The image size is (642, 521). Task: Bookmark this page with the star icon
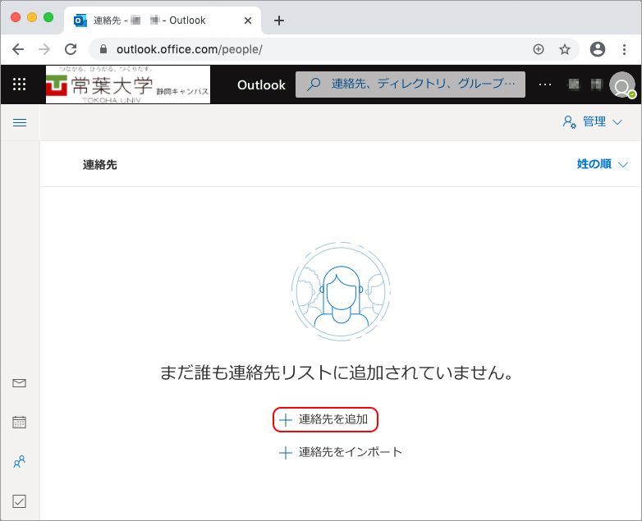pos(565,49)
